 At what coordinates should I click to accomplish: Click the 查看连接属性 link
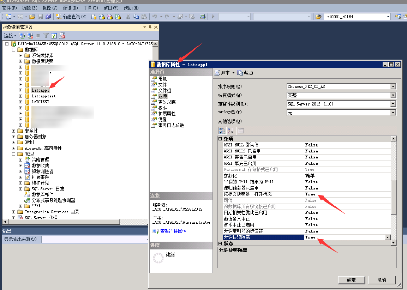click(x=173, y=231)
